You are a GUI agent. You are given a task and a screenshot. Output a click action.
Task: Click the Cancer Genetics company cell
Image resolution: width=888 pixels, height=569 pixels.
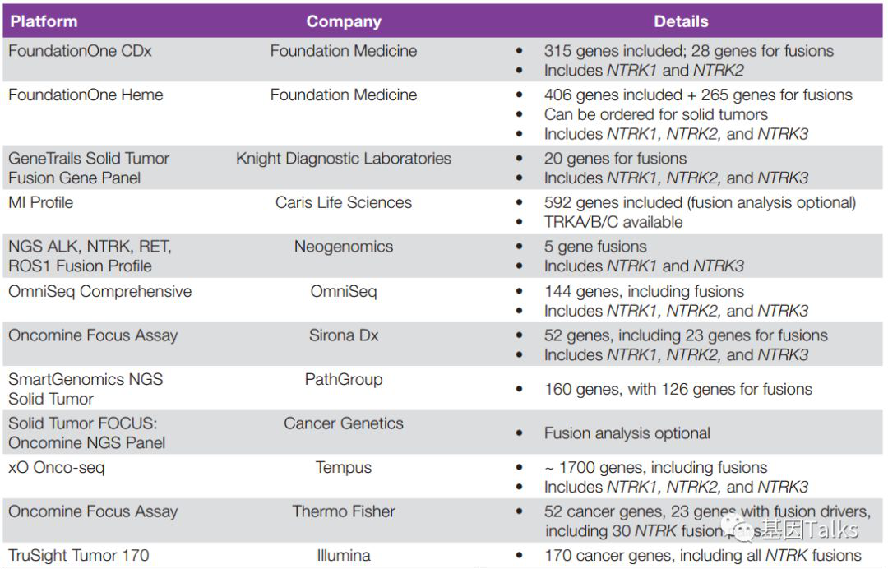coord(344,423)
